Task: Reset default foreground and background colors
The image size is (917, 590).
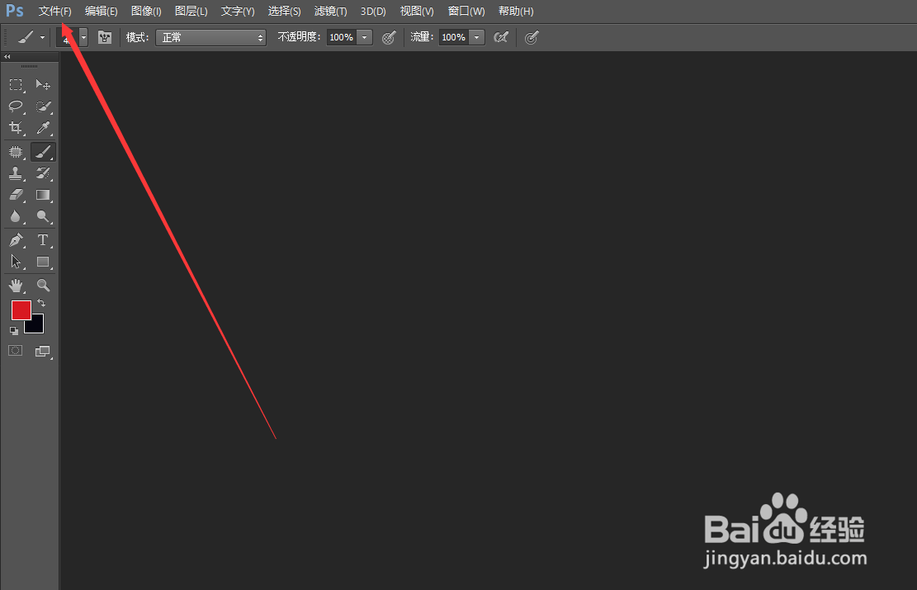Action: click(14, 331)
